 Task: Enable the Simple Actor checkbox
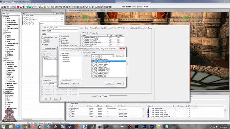60,44
